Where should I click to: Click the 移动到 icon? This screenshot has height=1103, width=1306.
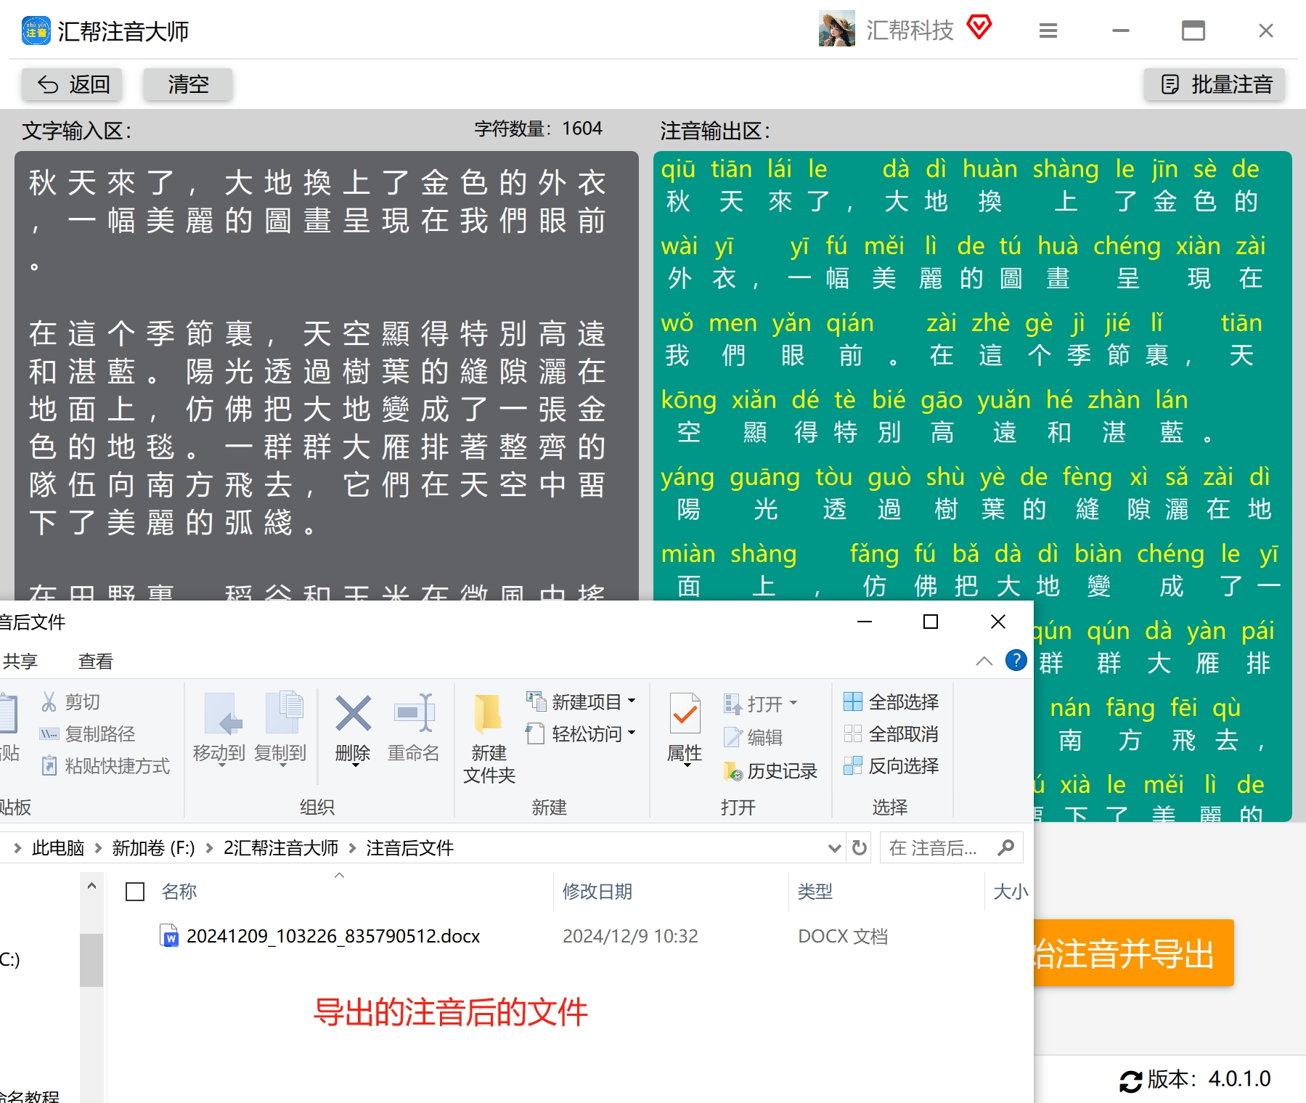click(223, 715)
